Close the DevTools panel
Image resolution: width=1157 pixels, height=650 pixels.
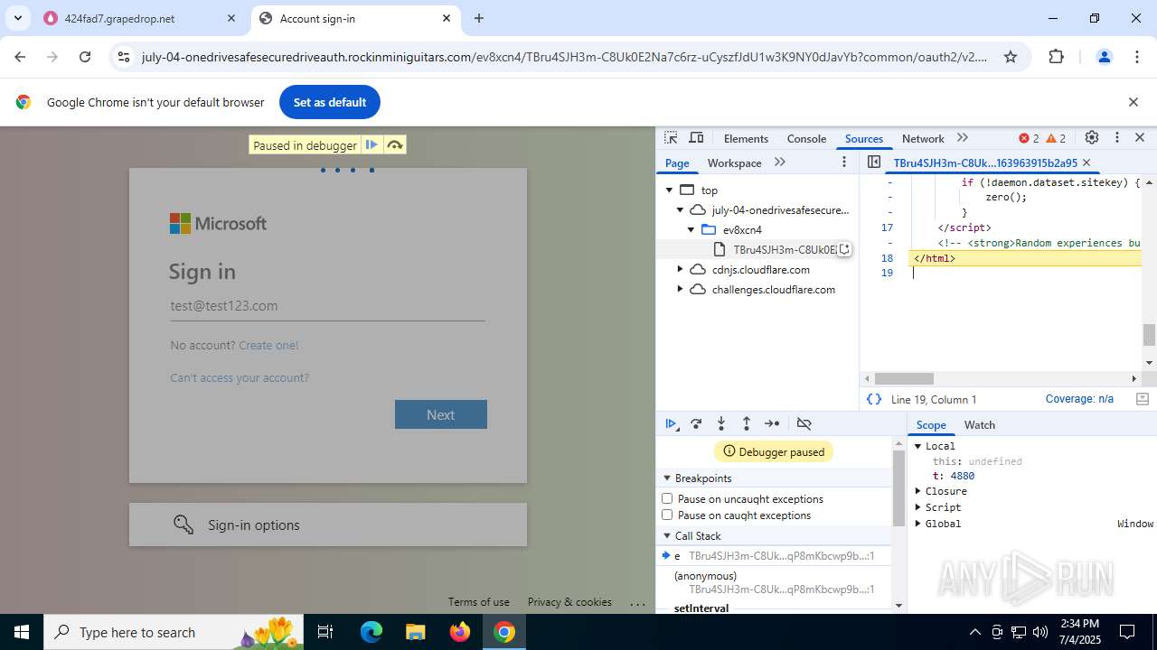(x=1140, y=138)
